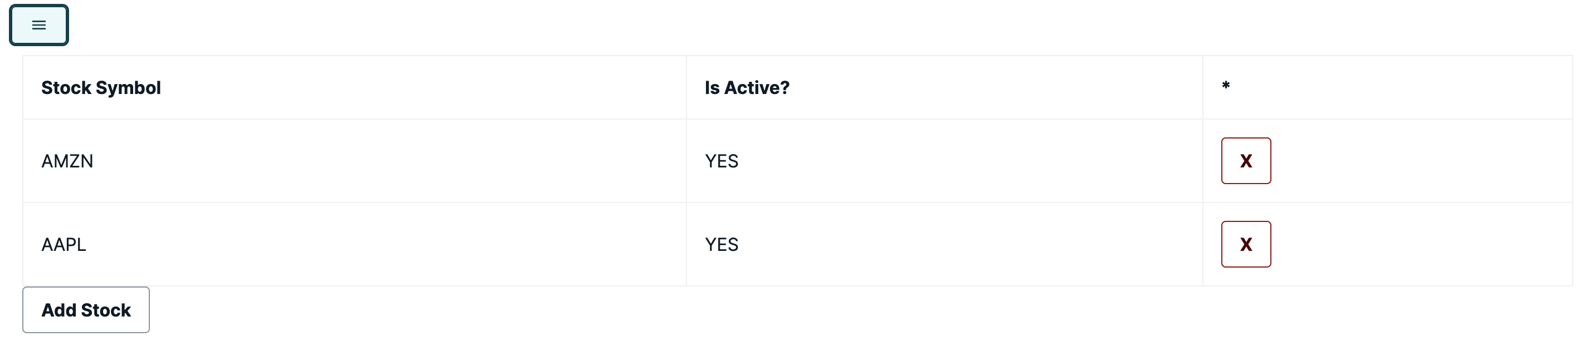Click the AMZN ticker text
The height and width of the screenshot is (346, 1589).
click(67, 161)
